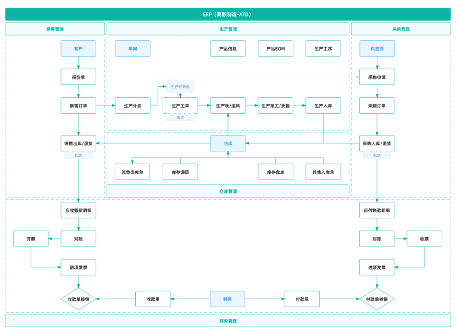Select the 销售管理 section header

point(55,29)
